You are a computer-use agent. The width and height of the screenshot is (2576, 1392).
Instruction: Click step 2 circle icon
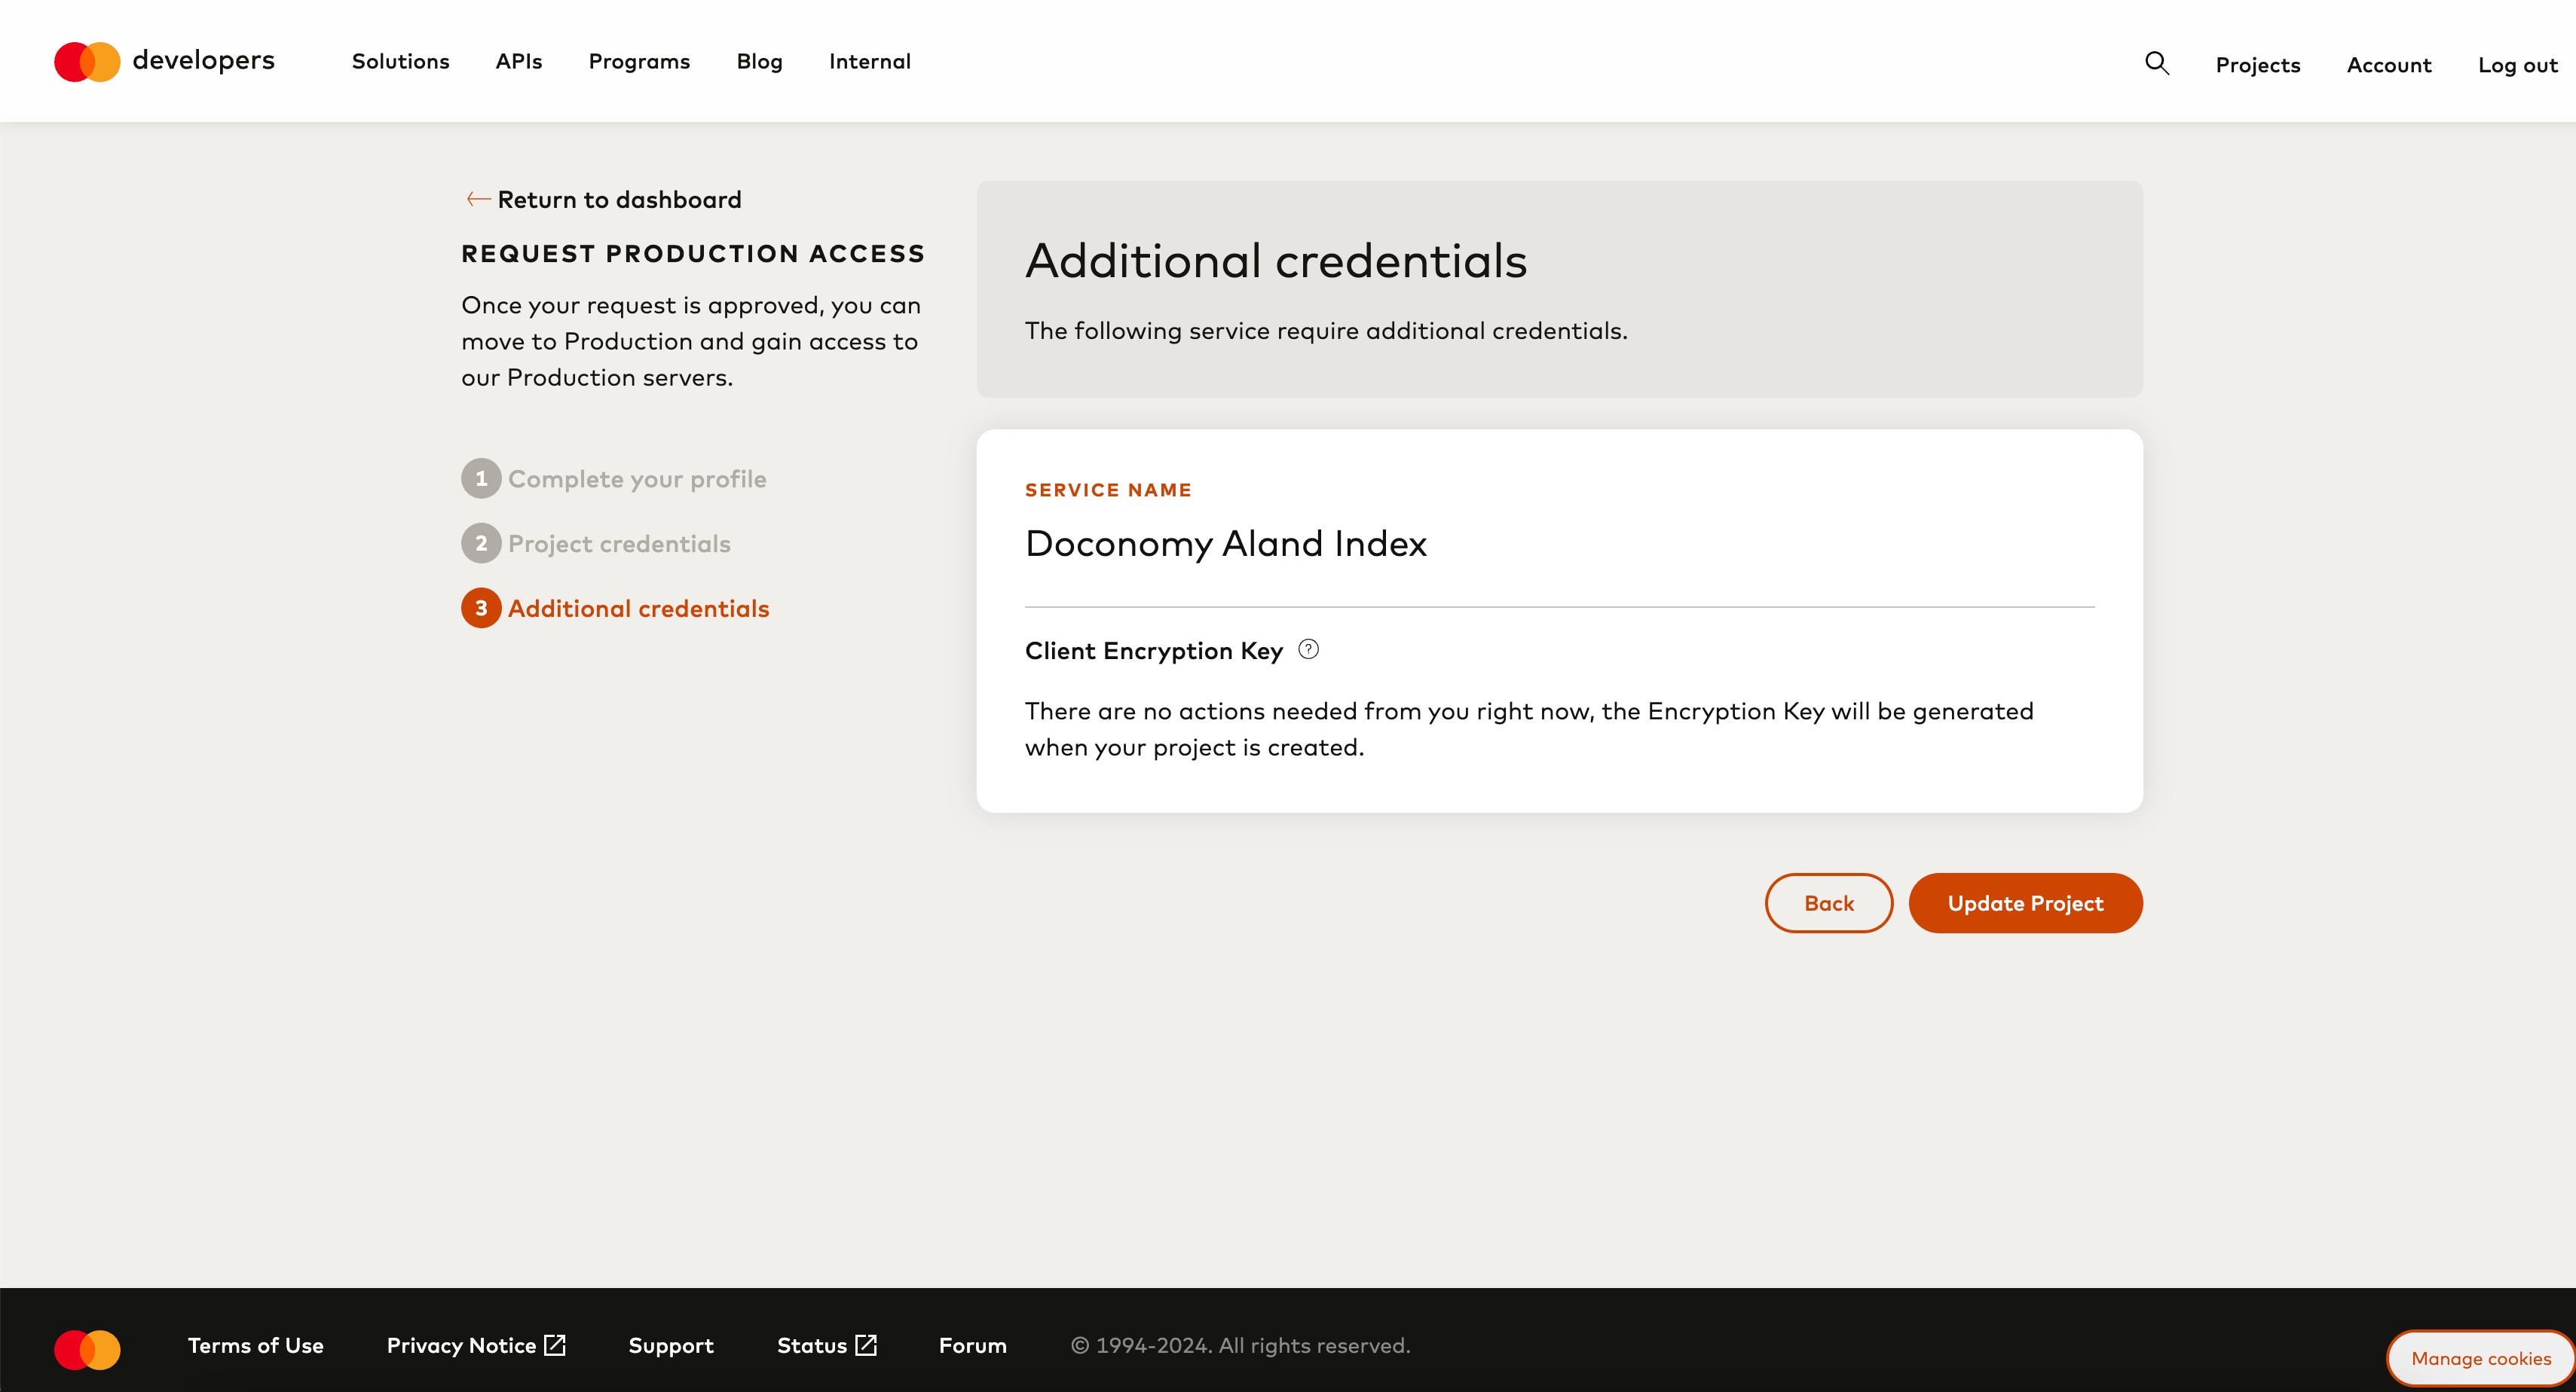click(x=481, y=544)
